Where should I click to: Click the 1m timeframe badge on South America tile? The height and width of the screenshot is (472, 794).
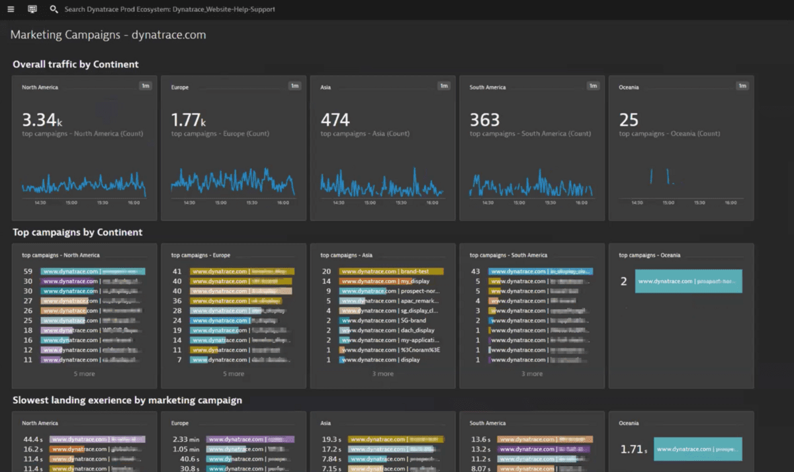(x=593, y=86)
